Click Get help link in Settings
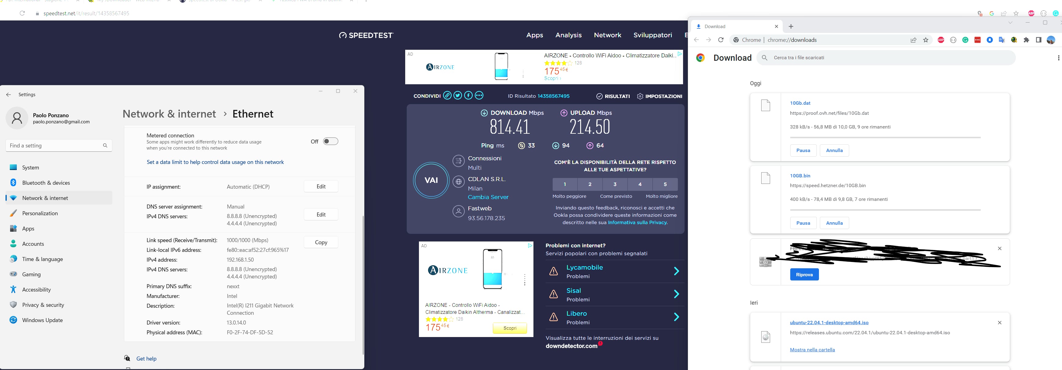 [x=146, y=358]
